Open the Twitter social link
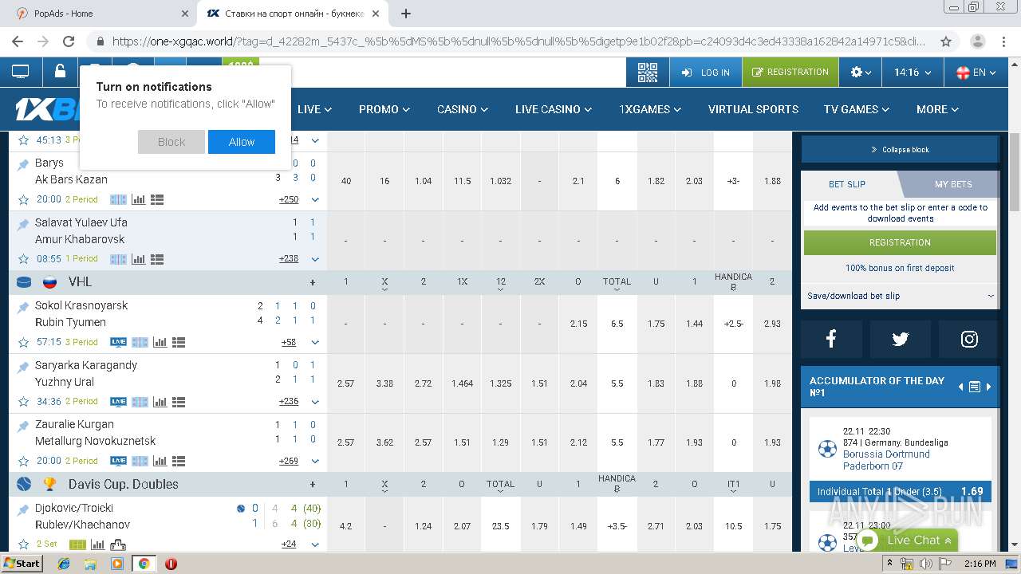 click(901, 340)
